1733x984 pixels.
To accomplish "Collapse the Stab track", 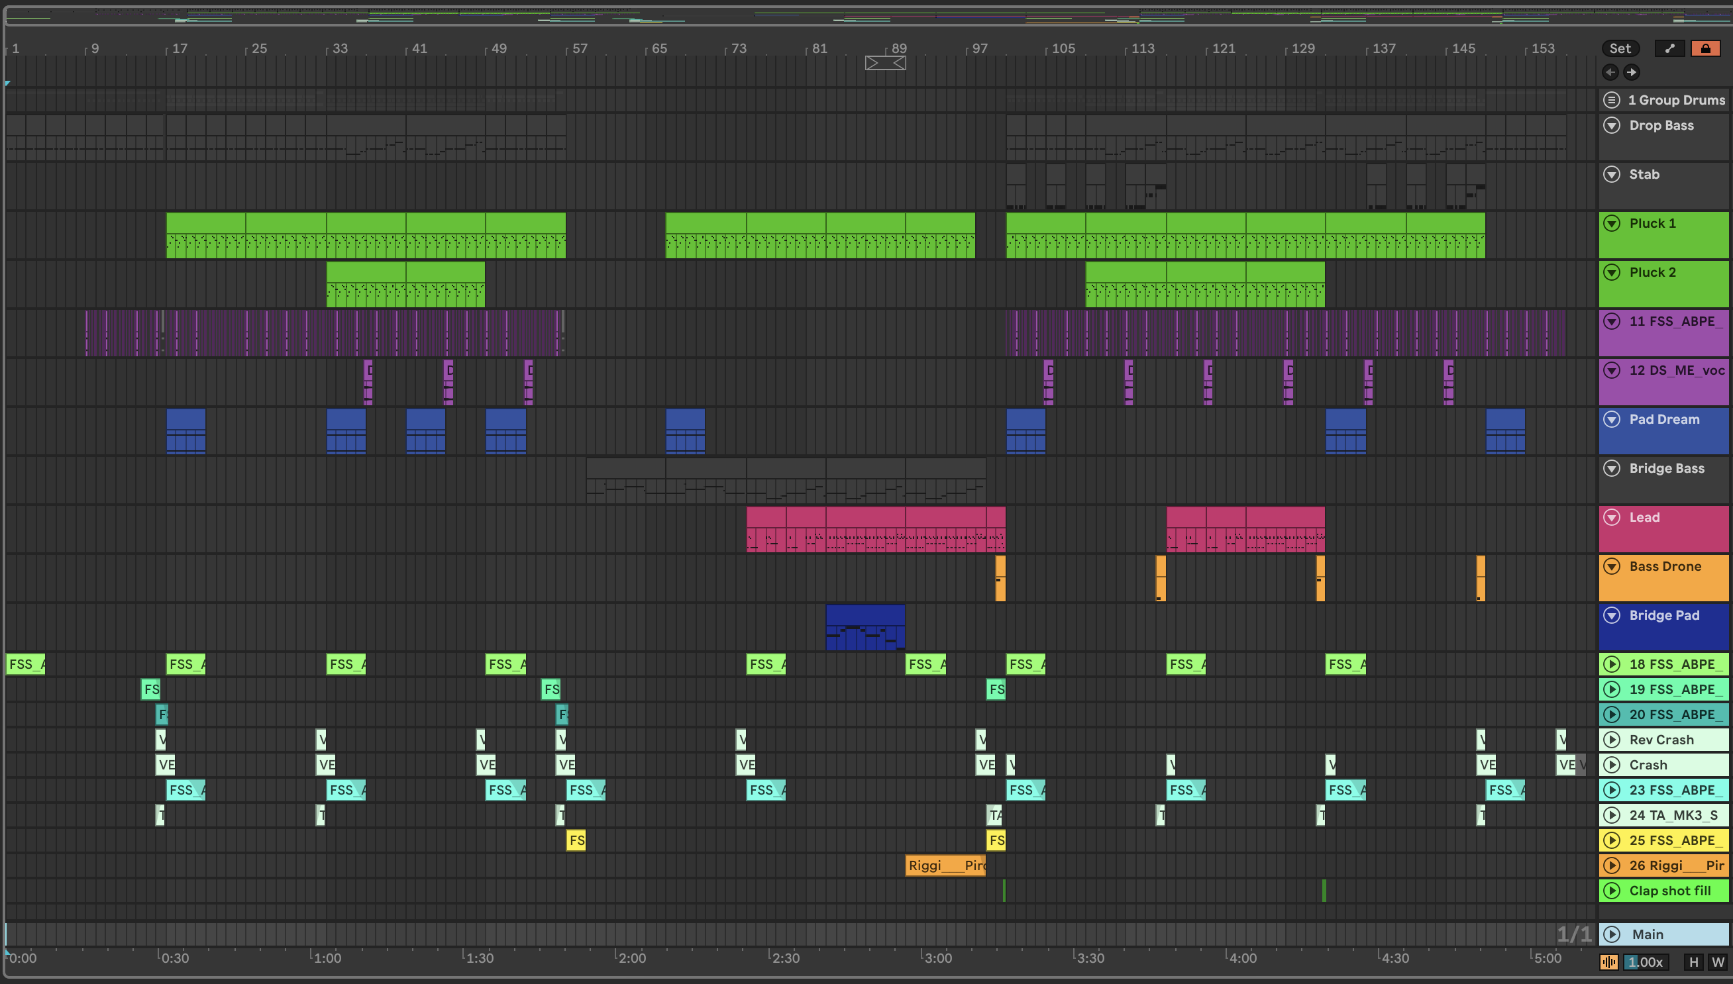I will point(1612,174).
